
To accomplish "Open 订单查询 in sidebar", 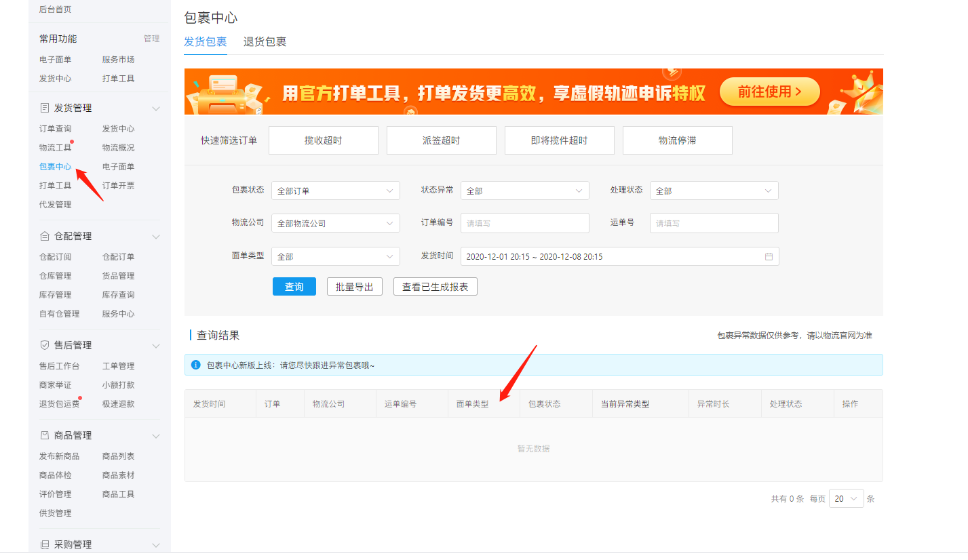I will pyautogui.click(x=56, y=129).
